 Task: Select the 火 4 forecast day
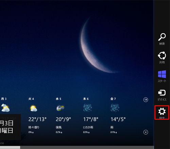tap(31, 99)
